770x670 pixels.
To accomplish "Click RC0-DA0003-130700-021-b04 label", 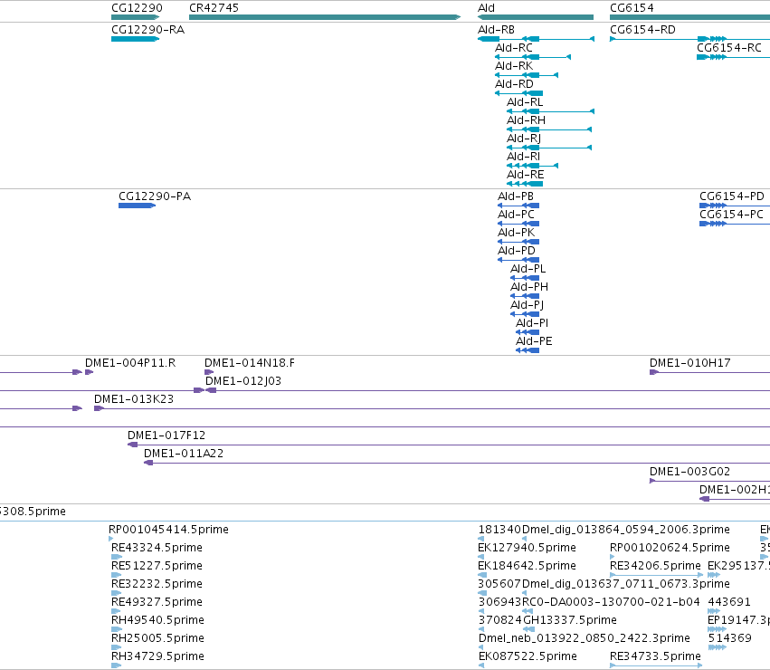I will click(611, 602).
